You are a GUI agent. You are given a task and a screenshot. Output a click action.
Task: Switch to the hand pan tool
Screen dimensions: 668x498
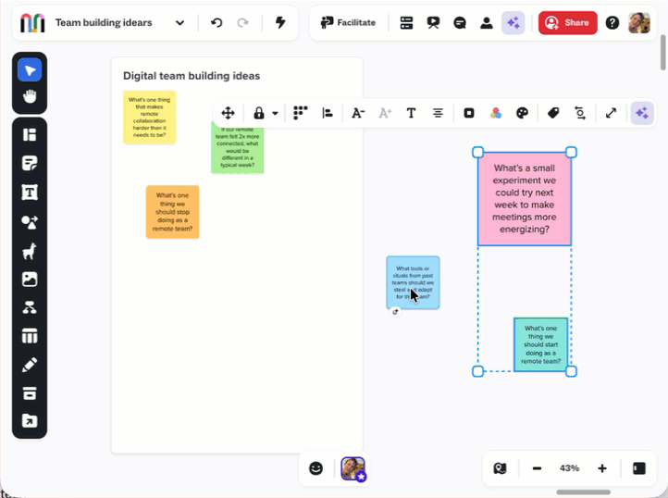click(x=30, y=96)
